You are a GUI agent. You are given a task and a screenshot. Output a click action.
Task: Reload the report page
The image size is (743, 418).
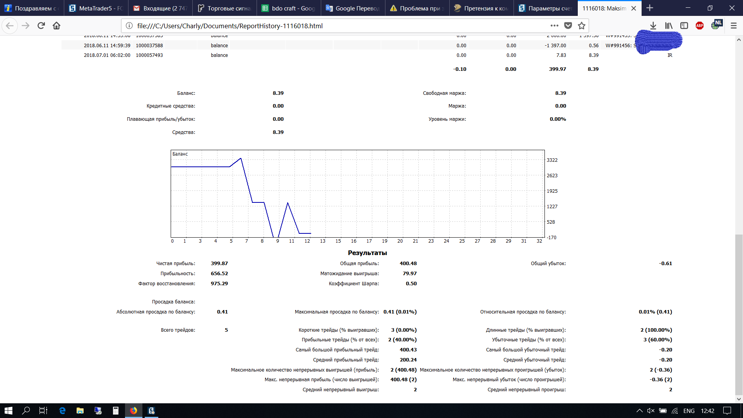point(41,26)
